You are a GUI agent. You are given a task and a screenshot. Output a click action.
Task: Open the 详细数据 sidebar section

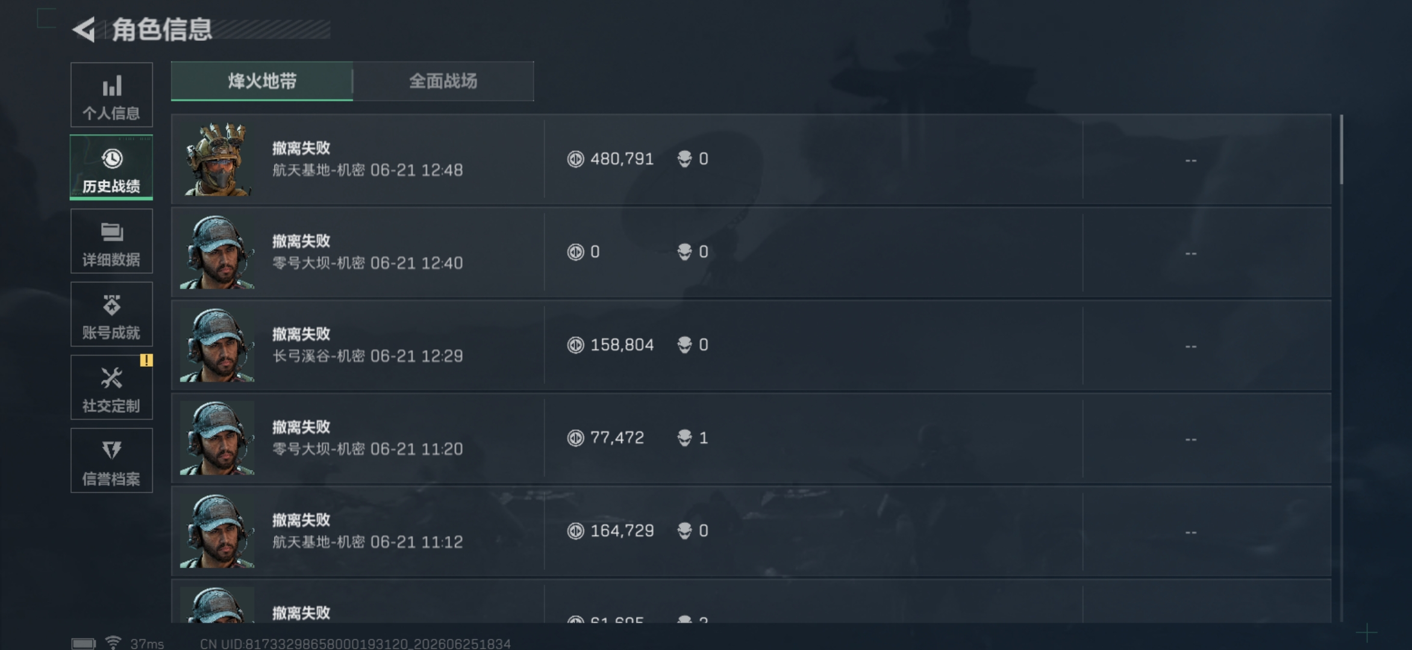111,241
